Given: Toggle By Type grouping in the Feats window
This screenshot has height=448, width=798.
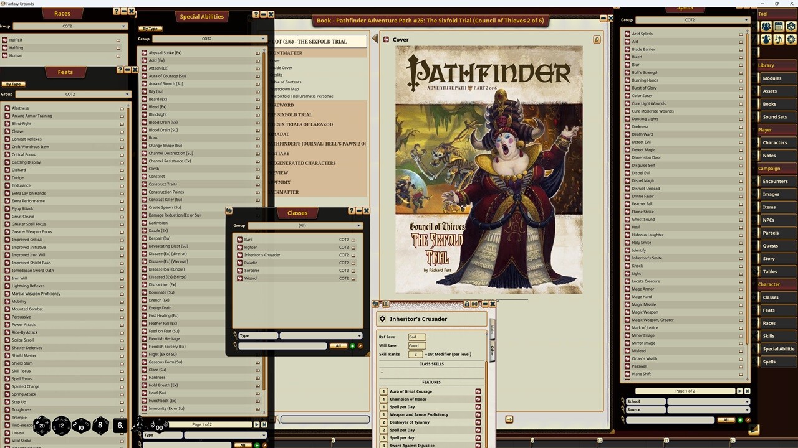Looking at the screenshot, I should point(13,83).
